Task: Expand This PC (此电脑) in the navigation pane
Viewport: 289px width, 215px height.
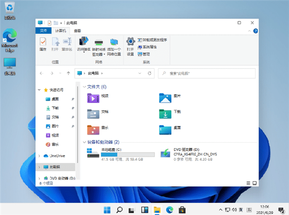Action: point(39,167)
